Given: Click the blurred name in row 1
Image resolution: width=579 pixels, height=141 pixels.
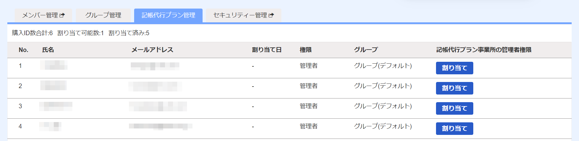Looking at the screenshot, I should [x=54, y=65].
